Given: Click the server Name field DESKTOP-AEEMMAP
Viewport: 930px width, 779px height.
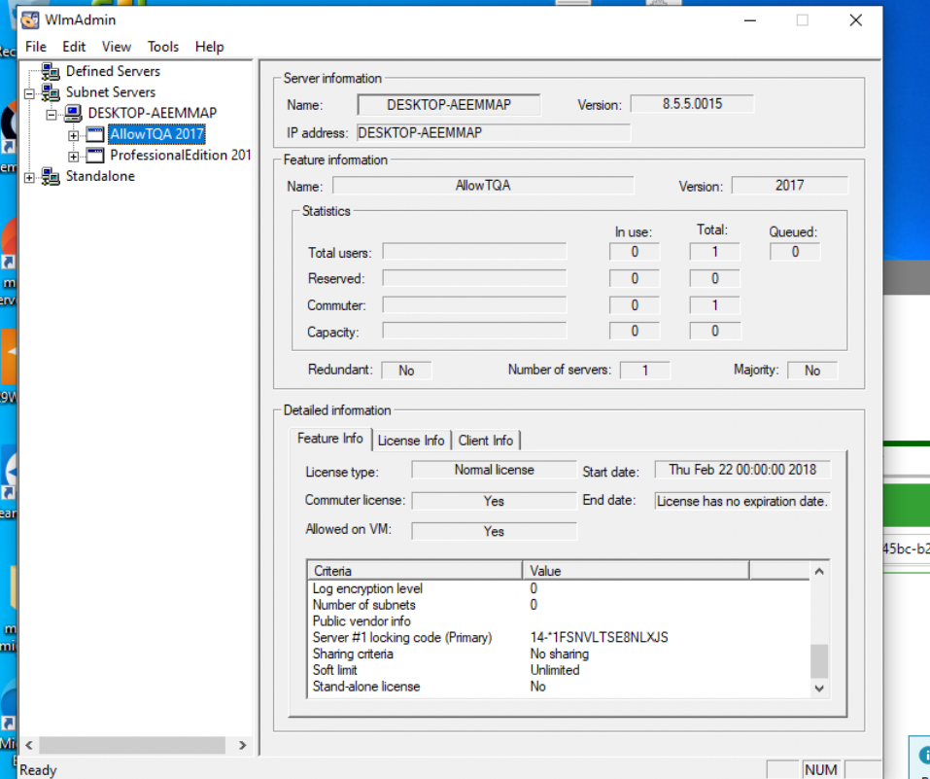Looking at the screenshot, I should 449,105.
